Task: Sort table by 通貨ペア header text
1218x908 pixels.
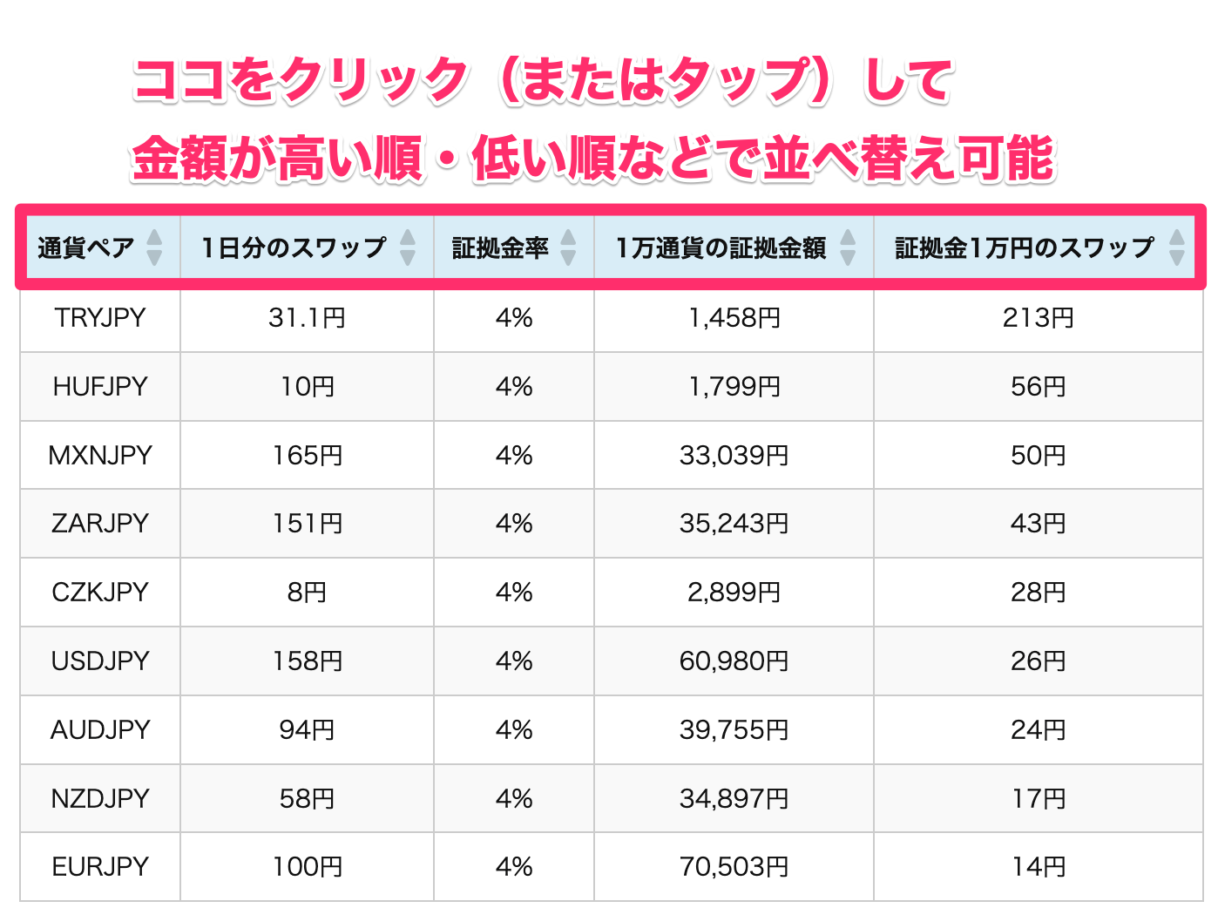Action: point(85,248)
